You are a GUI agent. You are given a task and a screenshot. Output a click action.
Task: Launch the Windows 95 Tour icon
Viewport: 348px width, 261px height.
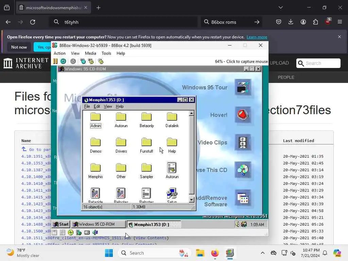(x=243, y=87)
